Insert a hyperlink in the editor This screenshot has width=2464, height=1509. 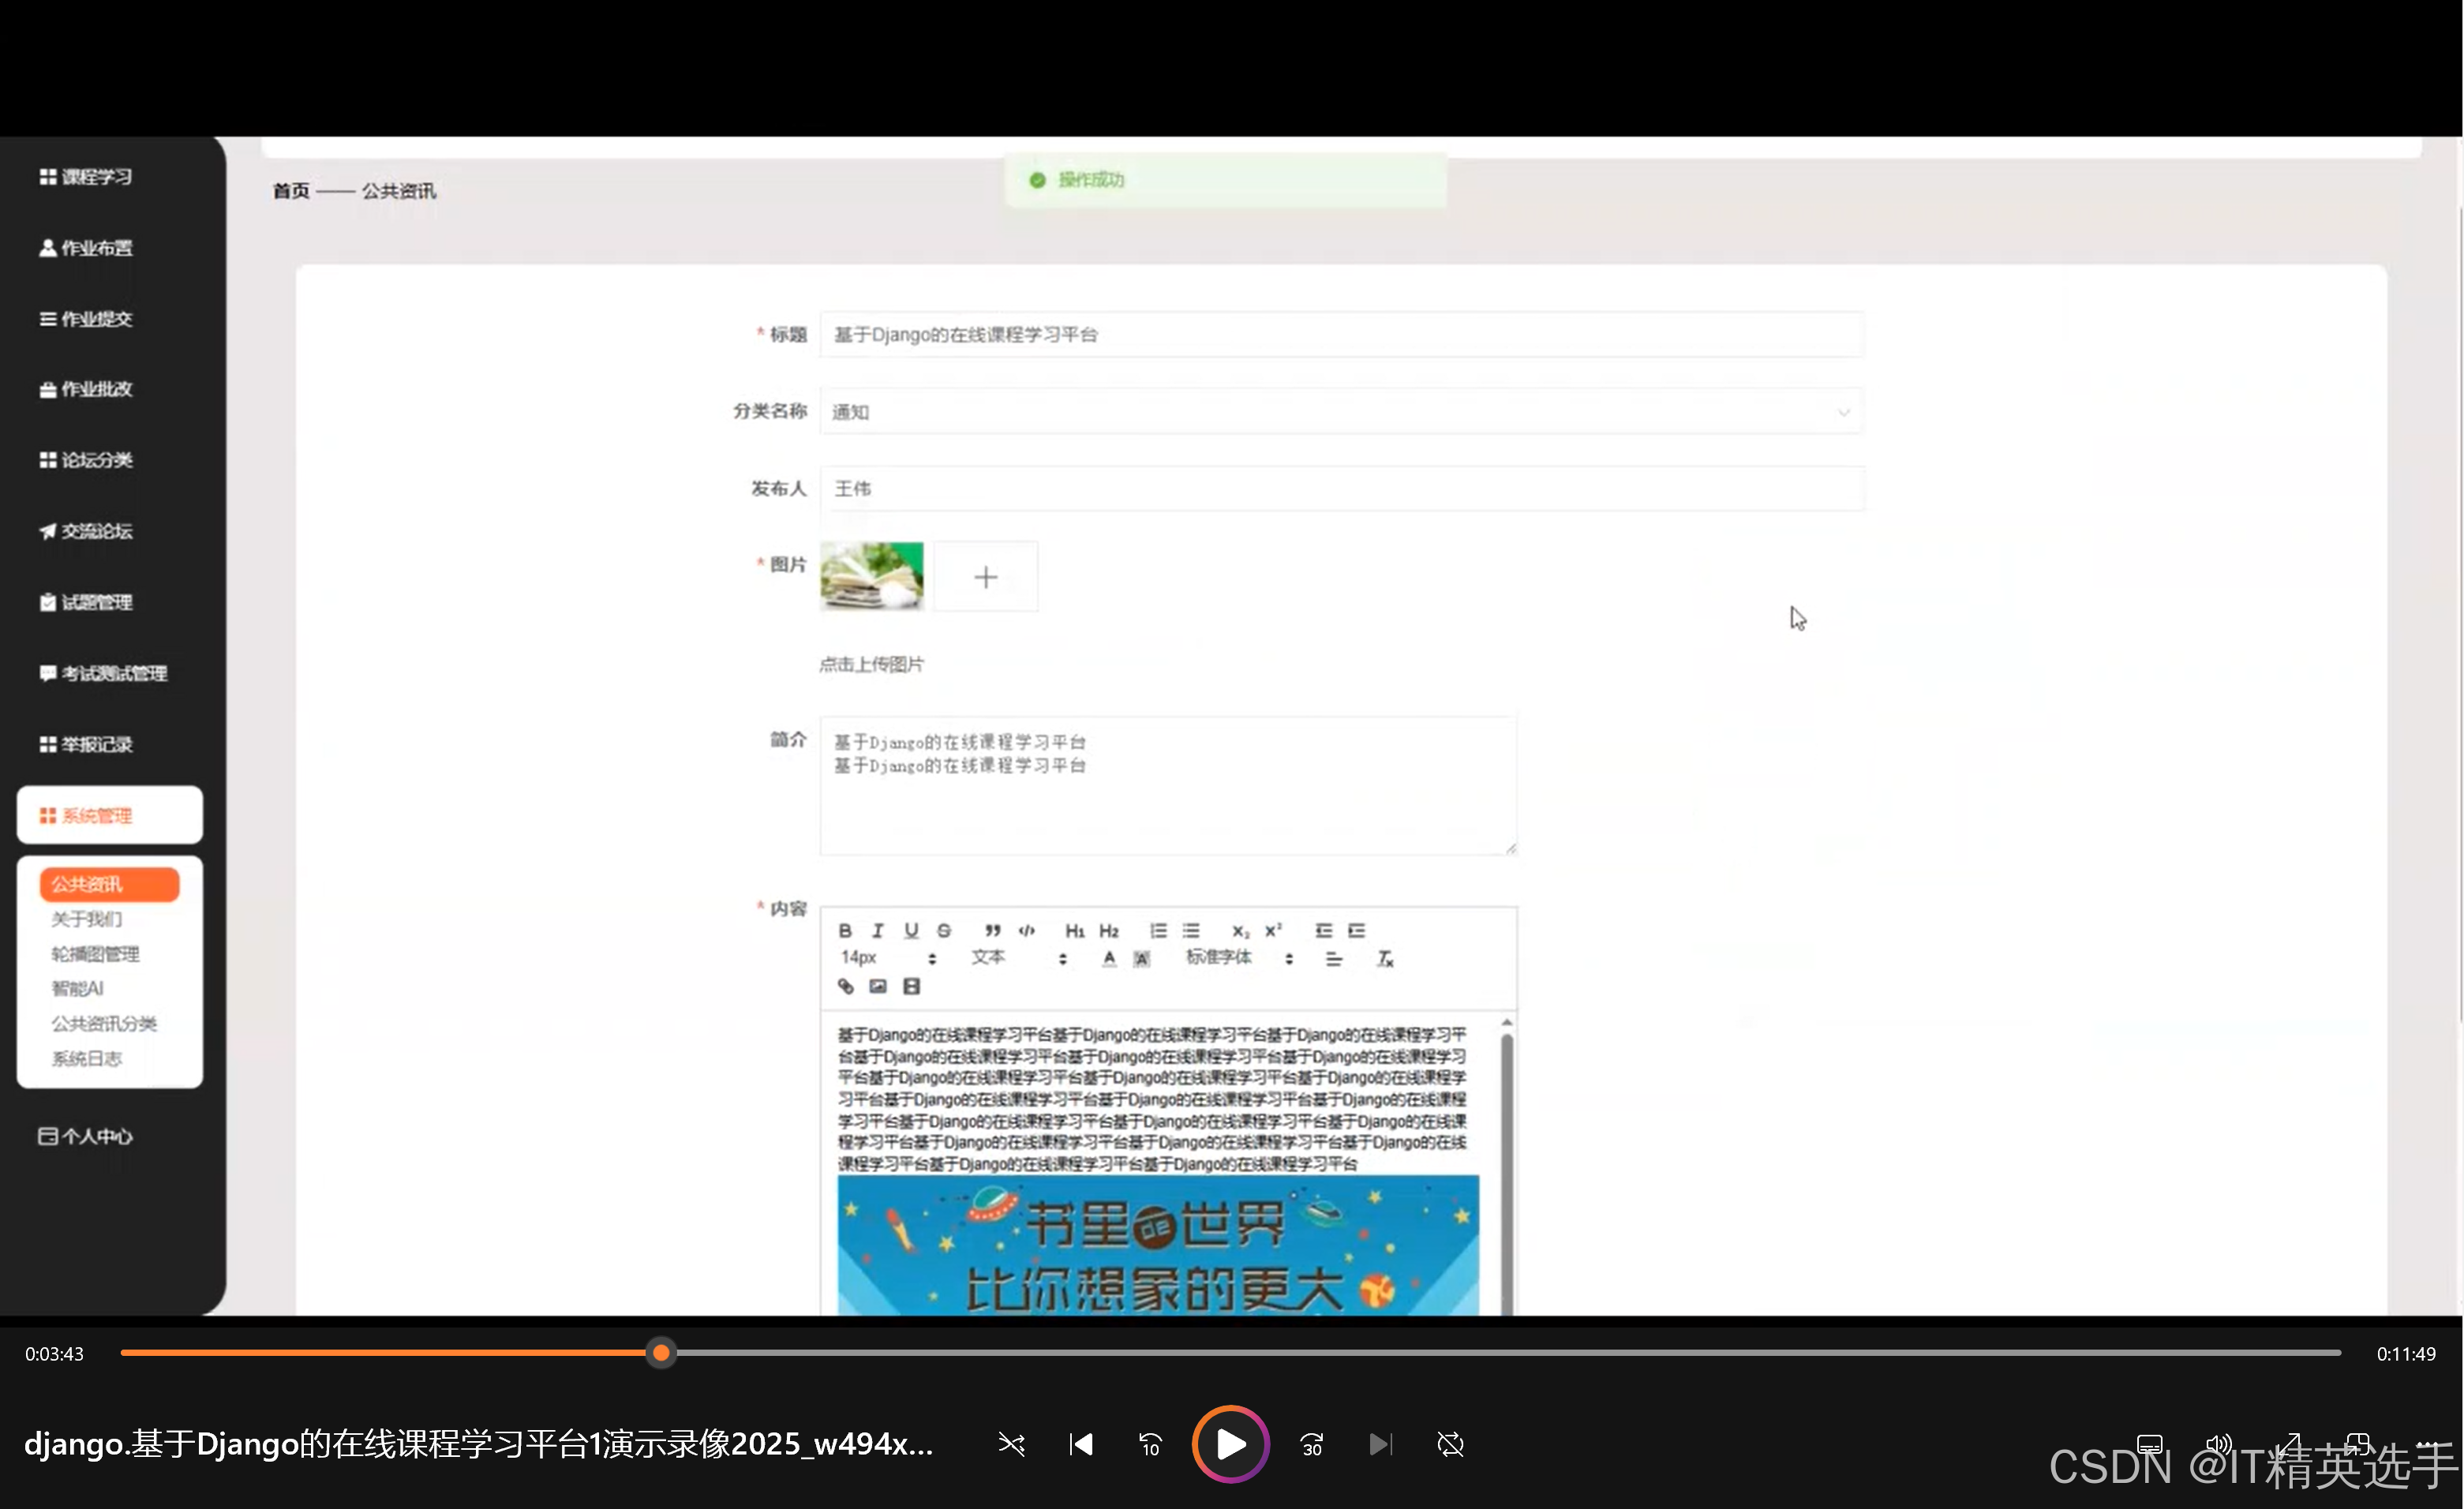point(845,986)
